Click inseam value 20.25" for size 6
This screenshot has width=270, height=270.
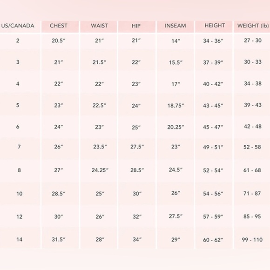(175, 127)
